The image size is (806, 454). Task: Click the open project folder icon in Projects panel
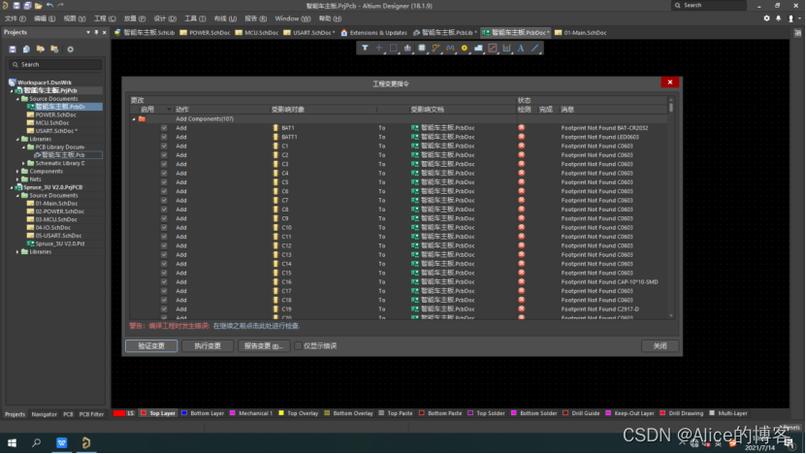click(x=40, y=49)
